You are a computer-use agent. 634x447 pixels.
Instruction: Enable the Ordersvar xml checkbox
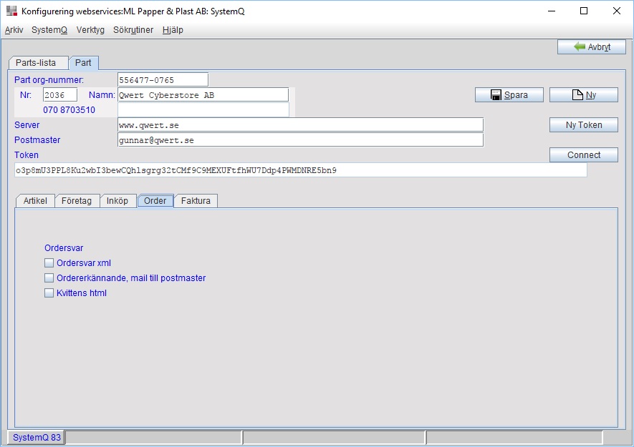coord(49,263)
